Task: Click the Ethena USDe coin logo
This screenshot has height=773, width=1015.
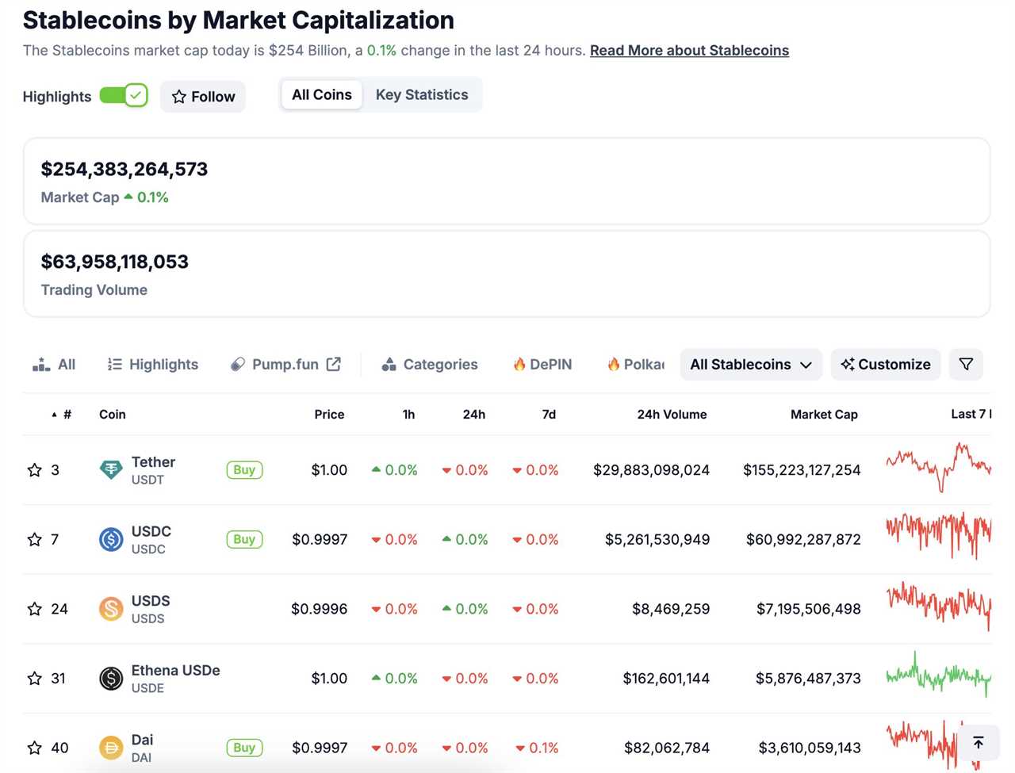Action: tap(111, 679)
